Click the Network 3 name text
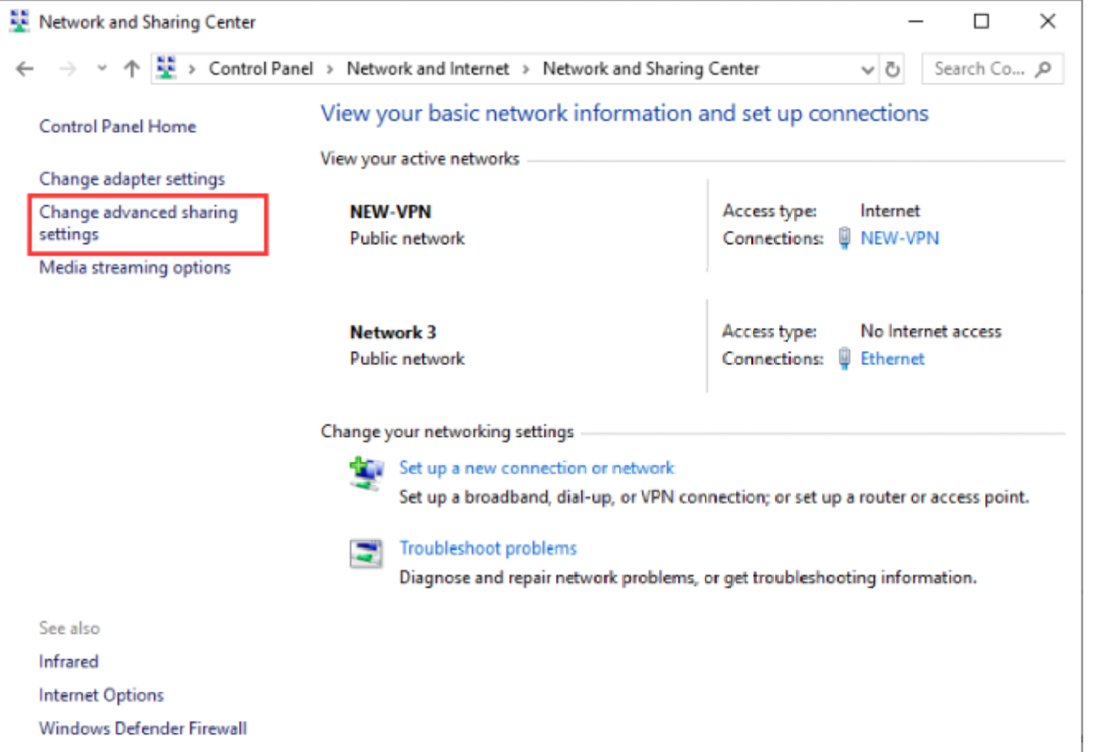 point(393,333)
